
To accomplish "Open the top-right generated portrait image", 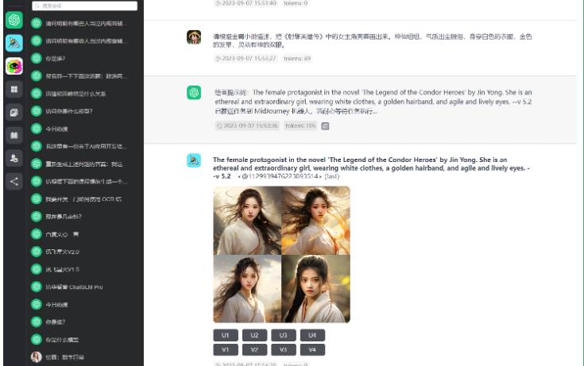I will pyautogui.click(x=316, y=221).
